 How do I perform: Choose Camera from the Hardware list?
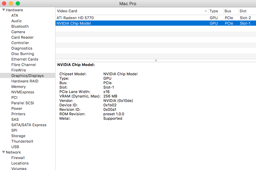tap(18, 32)
